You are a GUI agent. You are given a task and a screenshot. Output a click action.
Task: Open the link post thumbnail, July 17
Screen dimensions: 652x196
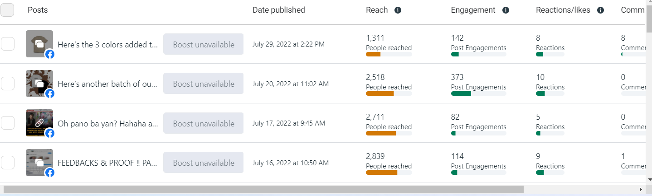coord(39,123)
